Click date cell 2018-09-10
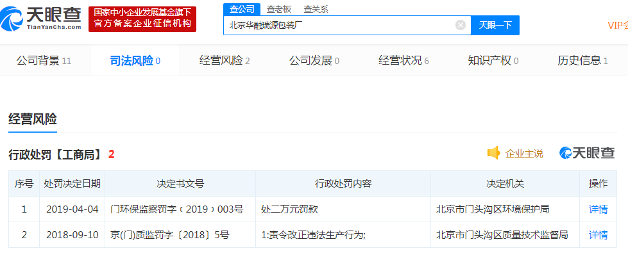The image size is (628, 276). click(72, 235)
